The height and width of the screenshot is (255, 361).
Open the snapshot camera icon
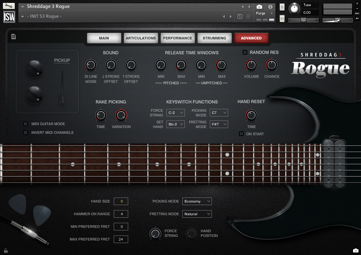tap(258, 6)
